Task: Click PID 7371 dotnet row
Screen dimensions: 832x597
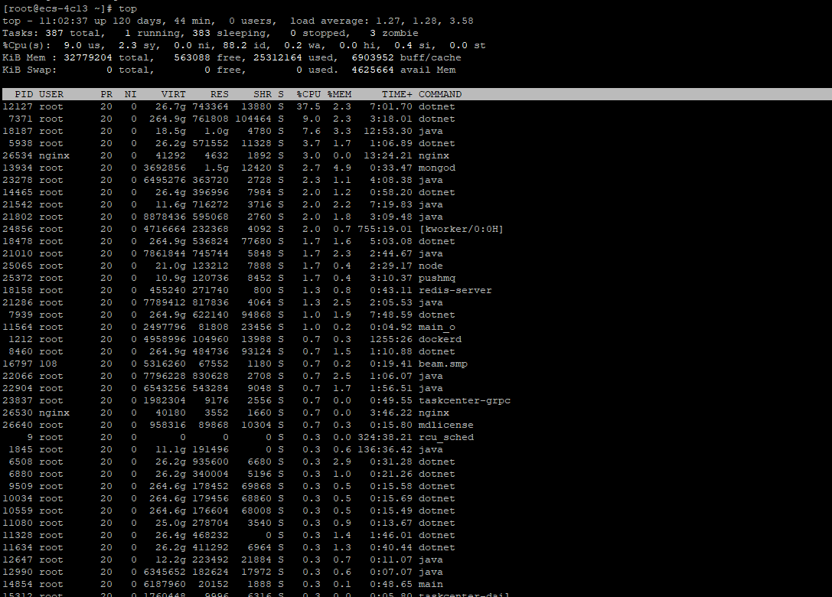Action: point(229,119)
